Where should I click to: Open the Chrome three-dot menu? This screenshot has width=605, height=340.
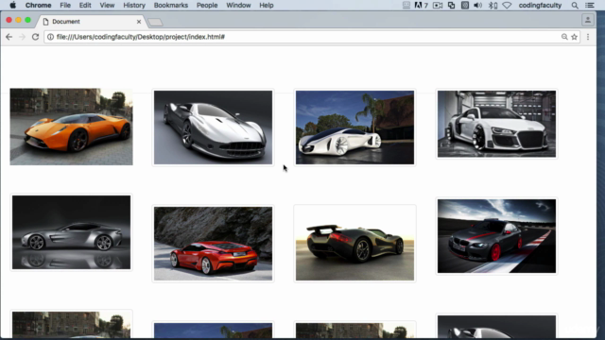[x=588, y=37]
